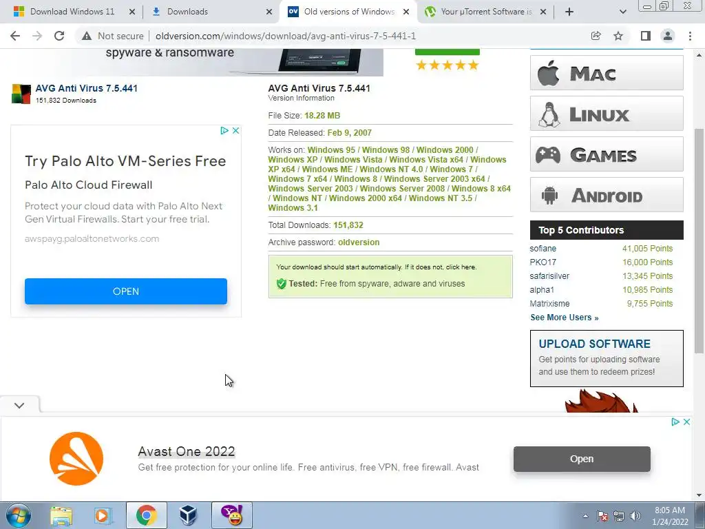Open contributor alpha1's profile

[542, 290]
